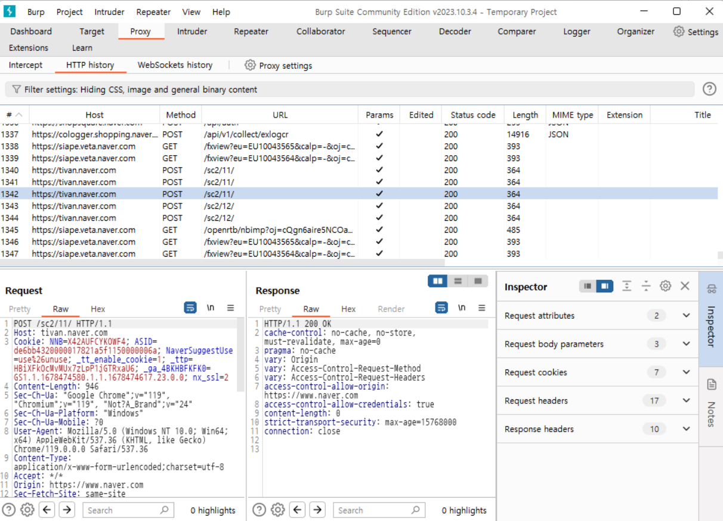723x521 pixels.
Task: Open the Project menu
Action: [x=70, y=12]
